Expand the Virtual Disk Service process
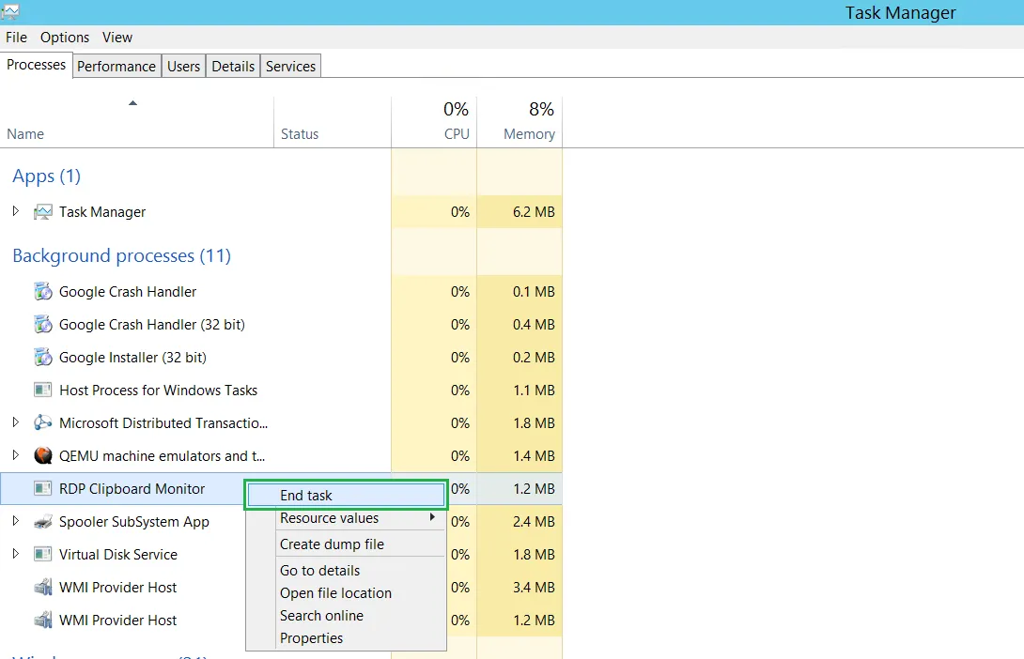Screen dimensions: 1024x659 point(16,553)
